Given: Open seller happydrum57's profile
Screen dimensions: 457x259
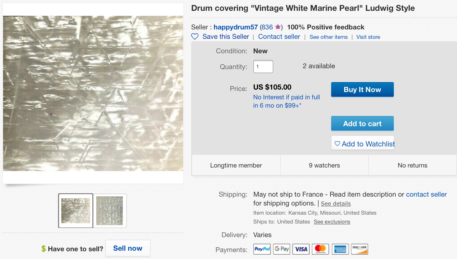Looking at the screenshot, I should pyautogui.click(x=236, y=27).
